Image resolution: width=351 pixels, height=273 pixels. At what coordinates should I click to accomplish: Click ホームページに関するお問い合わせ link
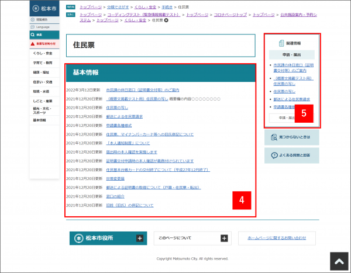[x=277, y=238]
